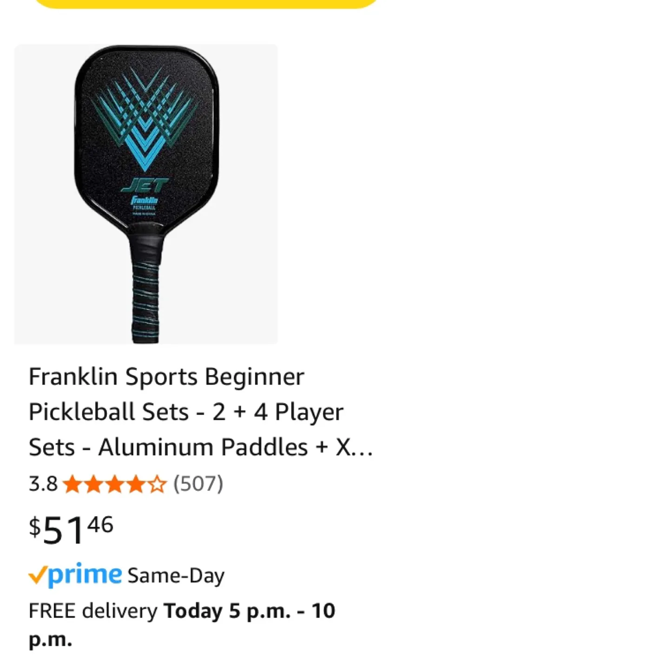Select the orange star rating icons
This screenshot has height=669, width=662.
coord(114,484)
